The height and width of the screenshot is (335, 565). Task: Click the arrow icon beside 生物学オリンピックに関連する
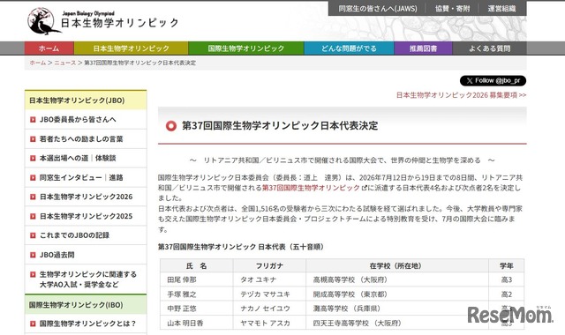point(33,274)
